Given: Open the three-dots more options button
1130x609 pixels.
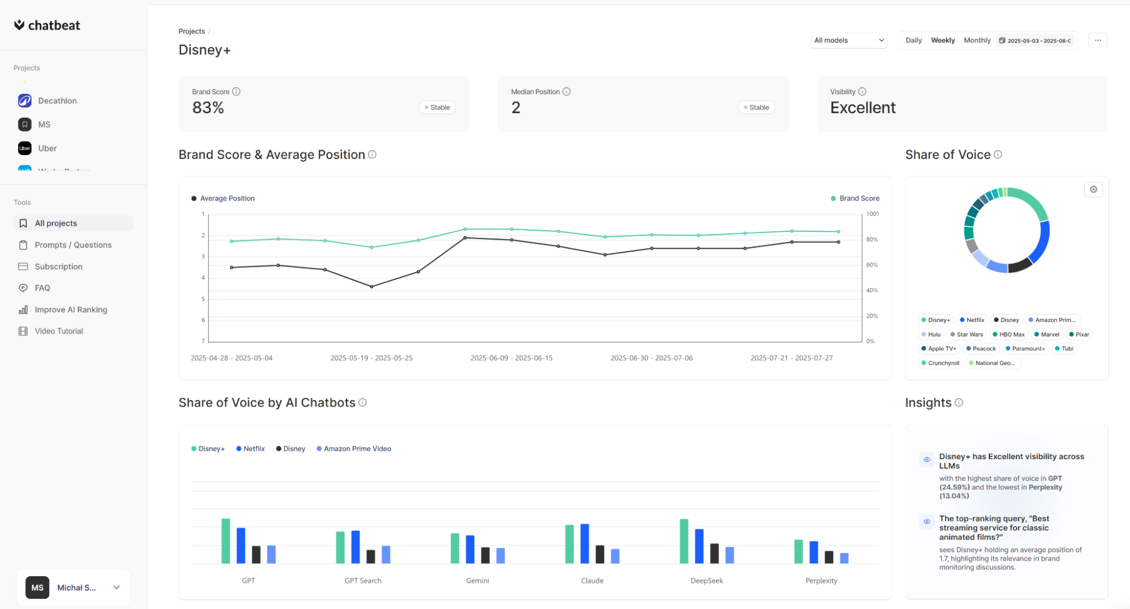Looking at the screenshot, I should 1098,40.
